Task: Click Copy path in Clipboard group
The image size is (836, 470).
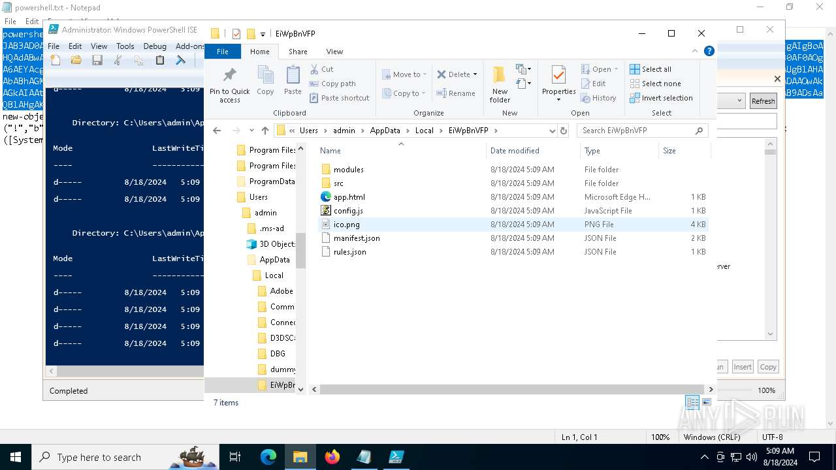Action: [x=332, y=84]
